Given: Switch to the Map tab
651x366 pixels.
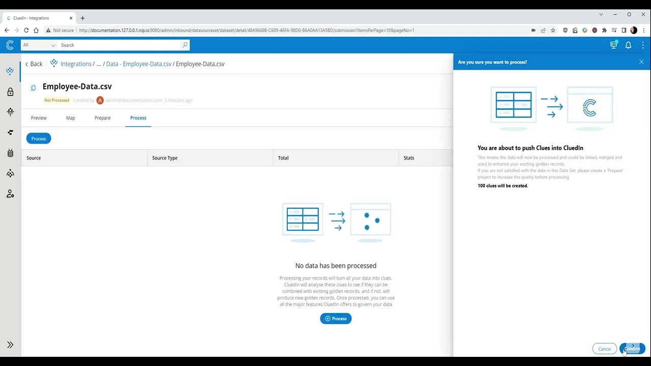Looking at the screenshot, I should point(70,118).
